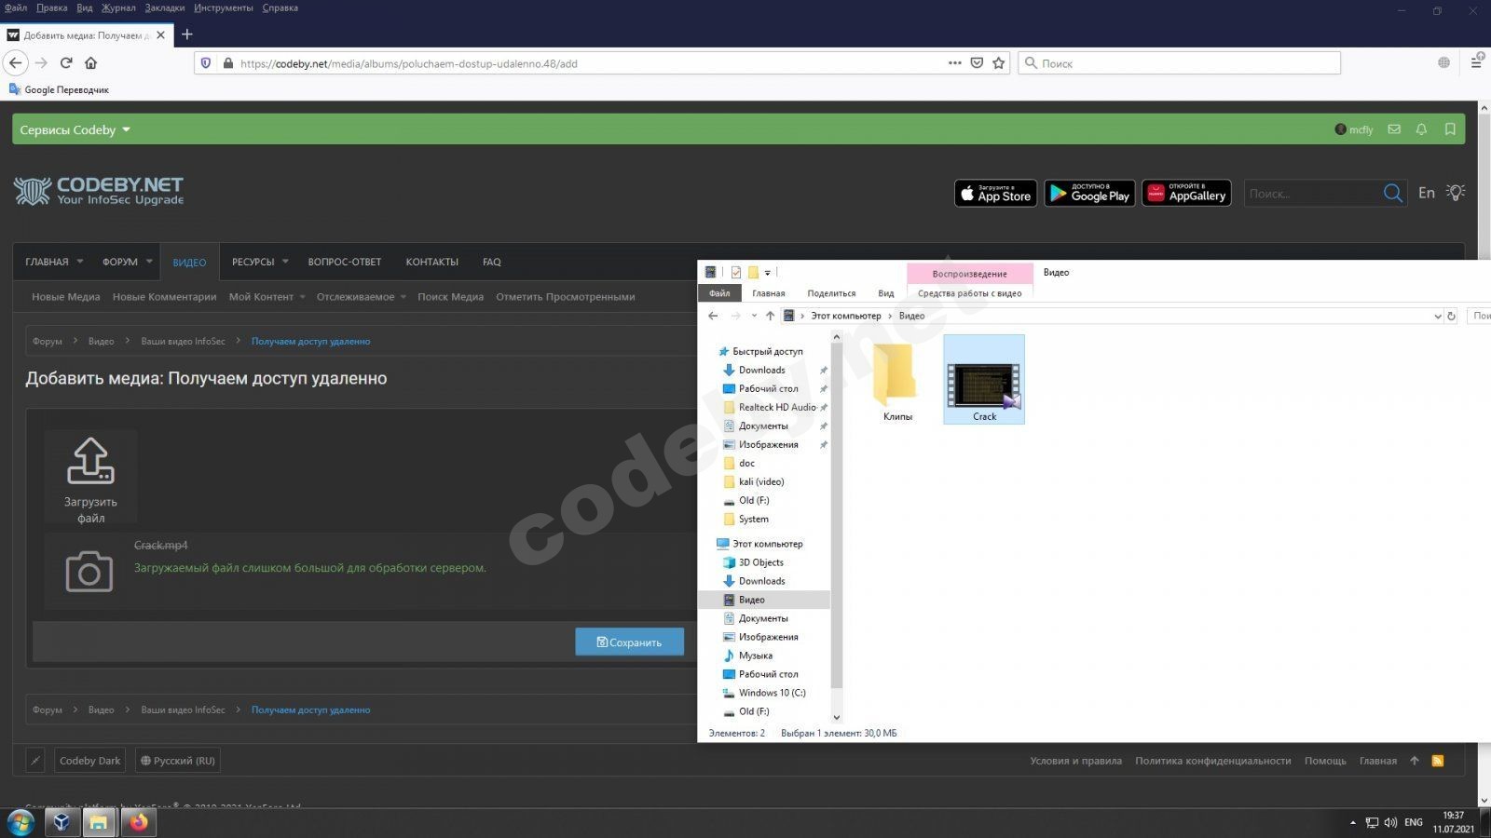
Task: Close the Codeby 'Добавить медиа' tab
Action: (160, 35)
